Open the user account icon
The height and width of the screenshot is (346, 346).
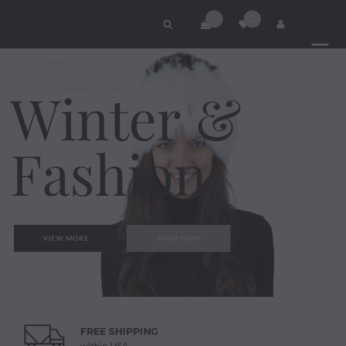(x=280, y=24)
